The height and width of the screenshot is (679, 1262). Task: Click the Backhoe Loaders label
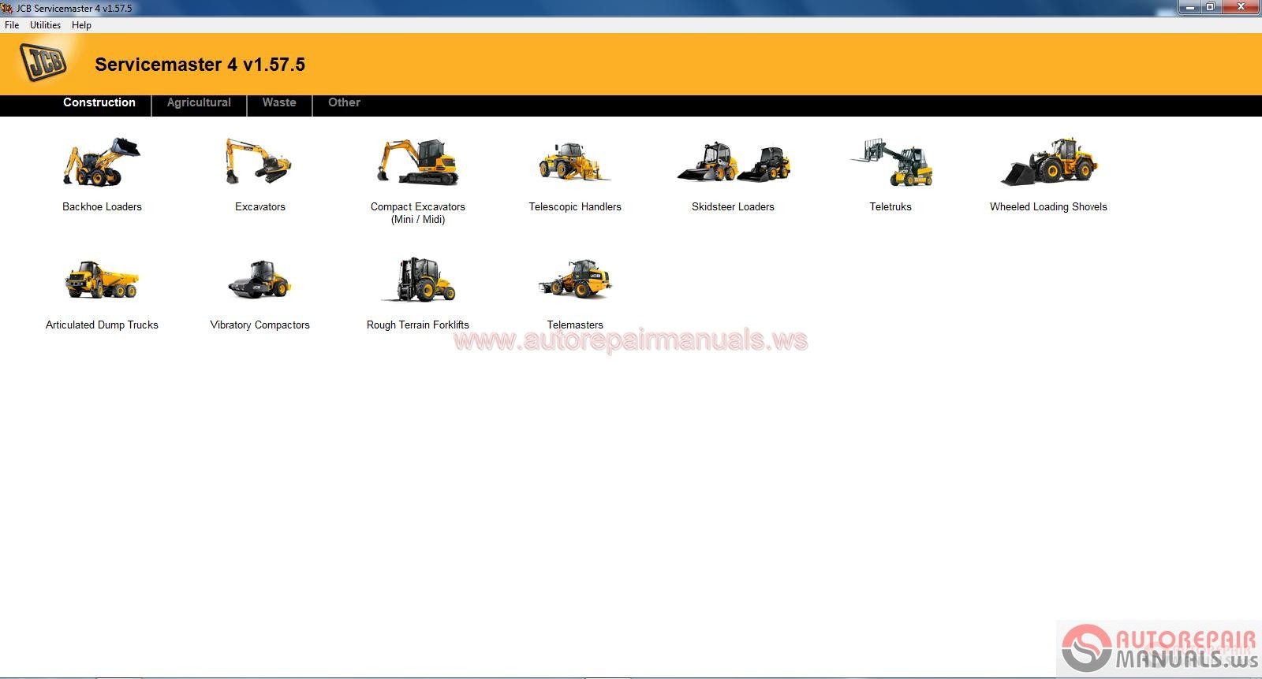point(102,206)
